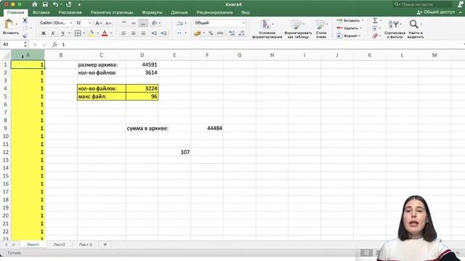The height and width of the screenshot is (261, 465).
Task: Increase font size with larger A icon
Action: click(98, 23)
